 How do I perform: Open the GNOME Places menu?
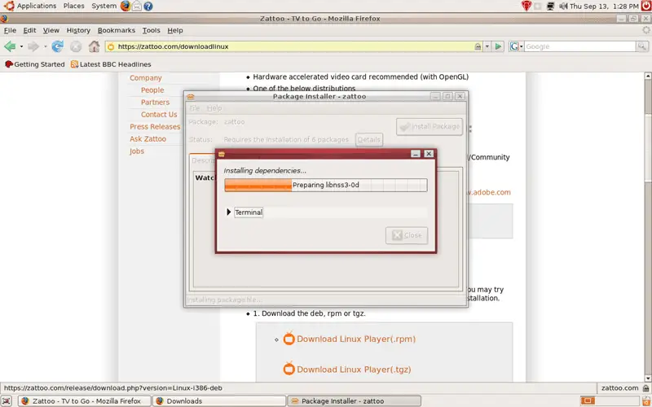pos(74,6)
